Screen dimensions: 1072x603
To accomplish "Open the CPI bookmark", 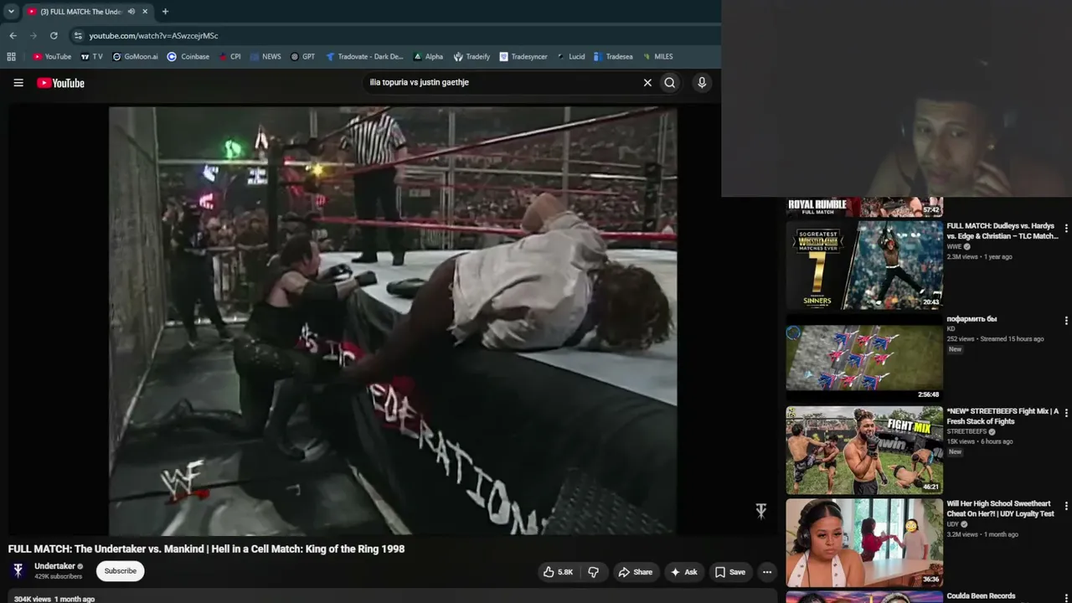I will tap(229, 57).
